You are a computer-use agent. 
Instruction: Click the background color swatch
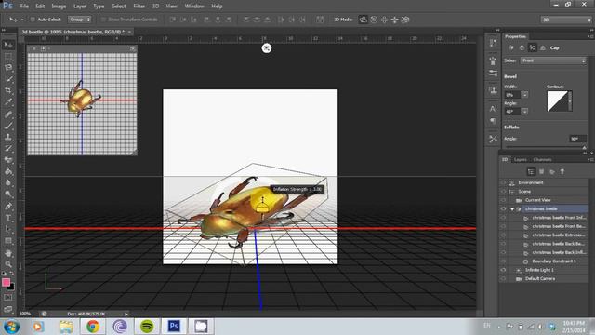tap(12, 288)
